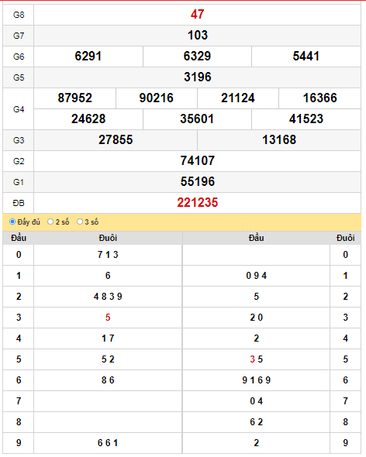
Task: Select the G5 result 3196
Action: tap(197, 77)
